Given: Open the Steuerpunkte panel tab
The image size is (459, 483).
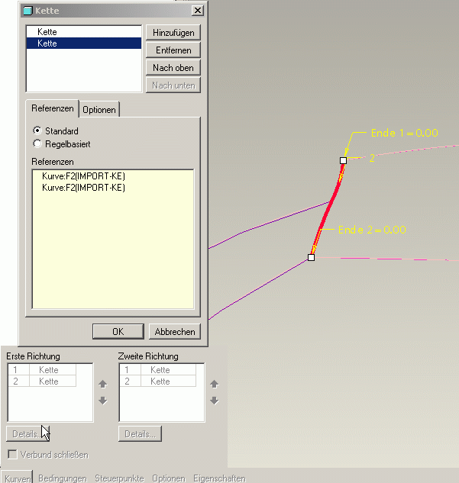Looking at the screenshot, I should tap(119, 478).
